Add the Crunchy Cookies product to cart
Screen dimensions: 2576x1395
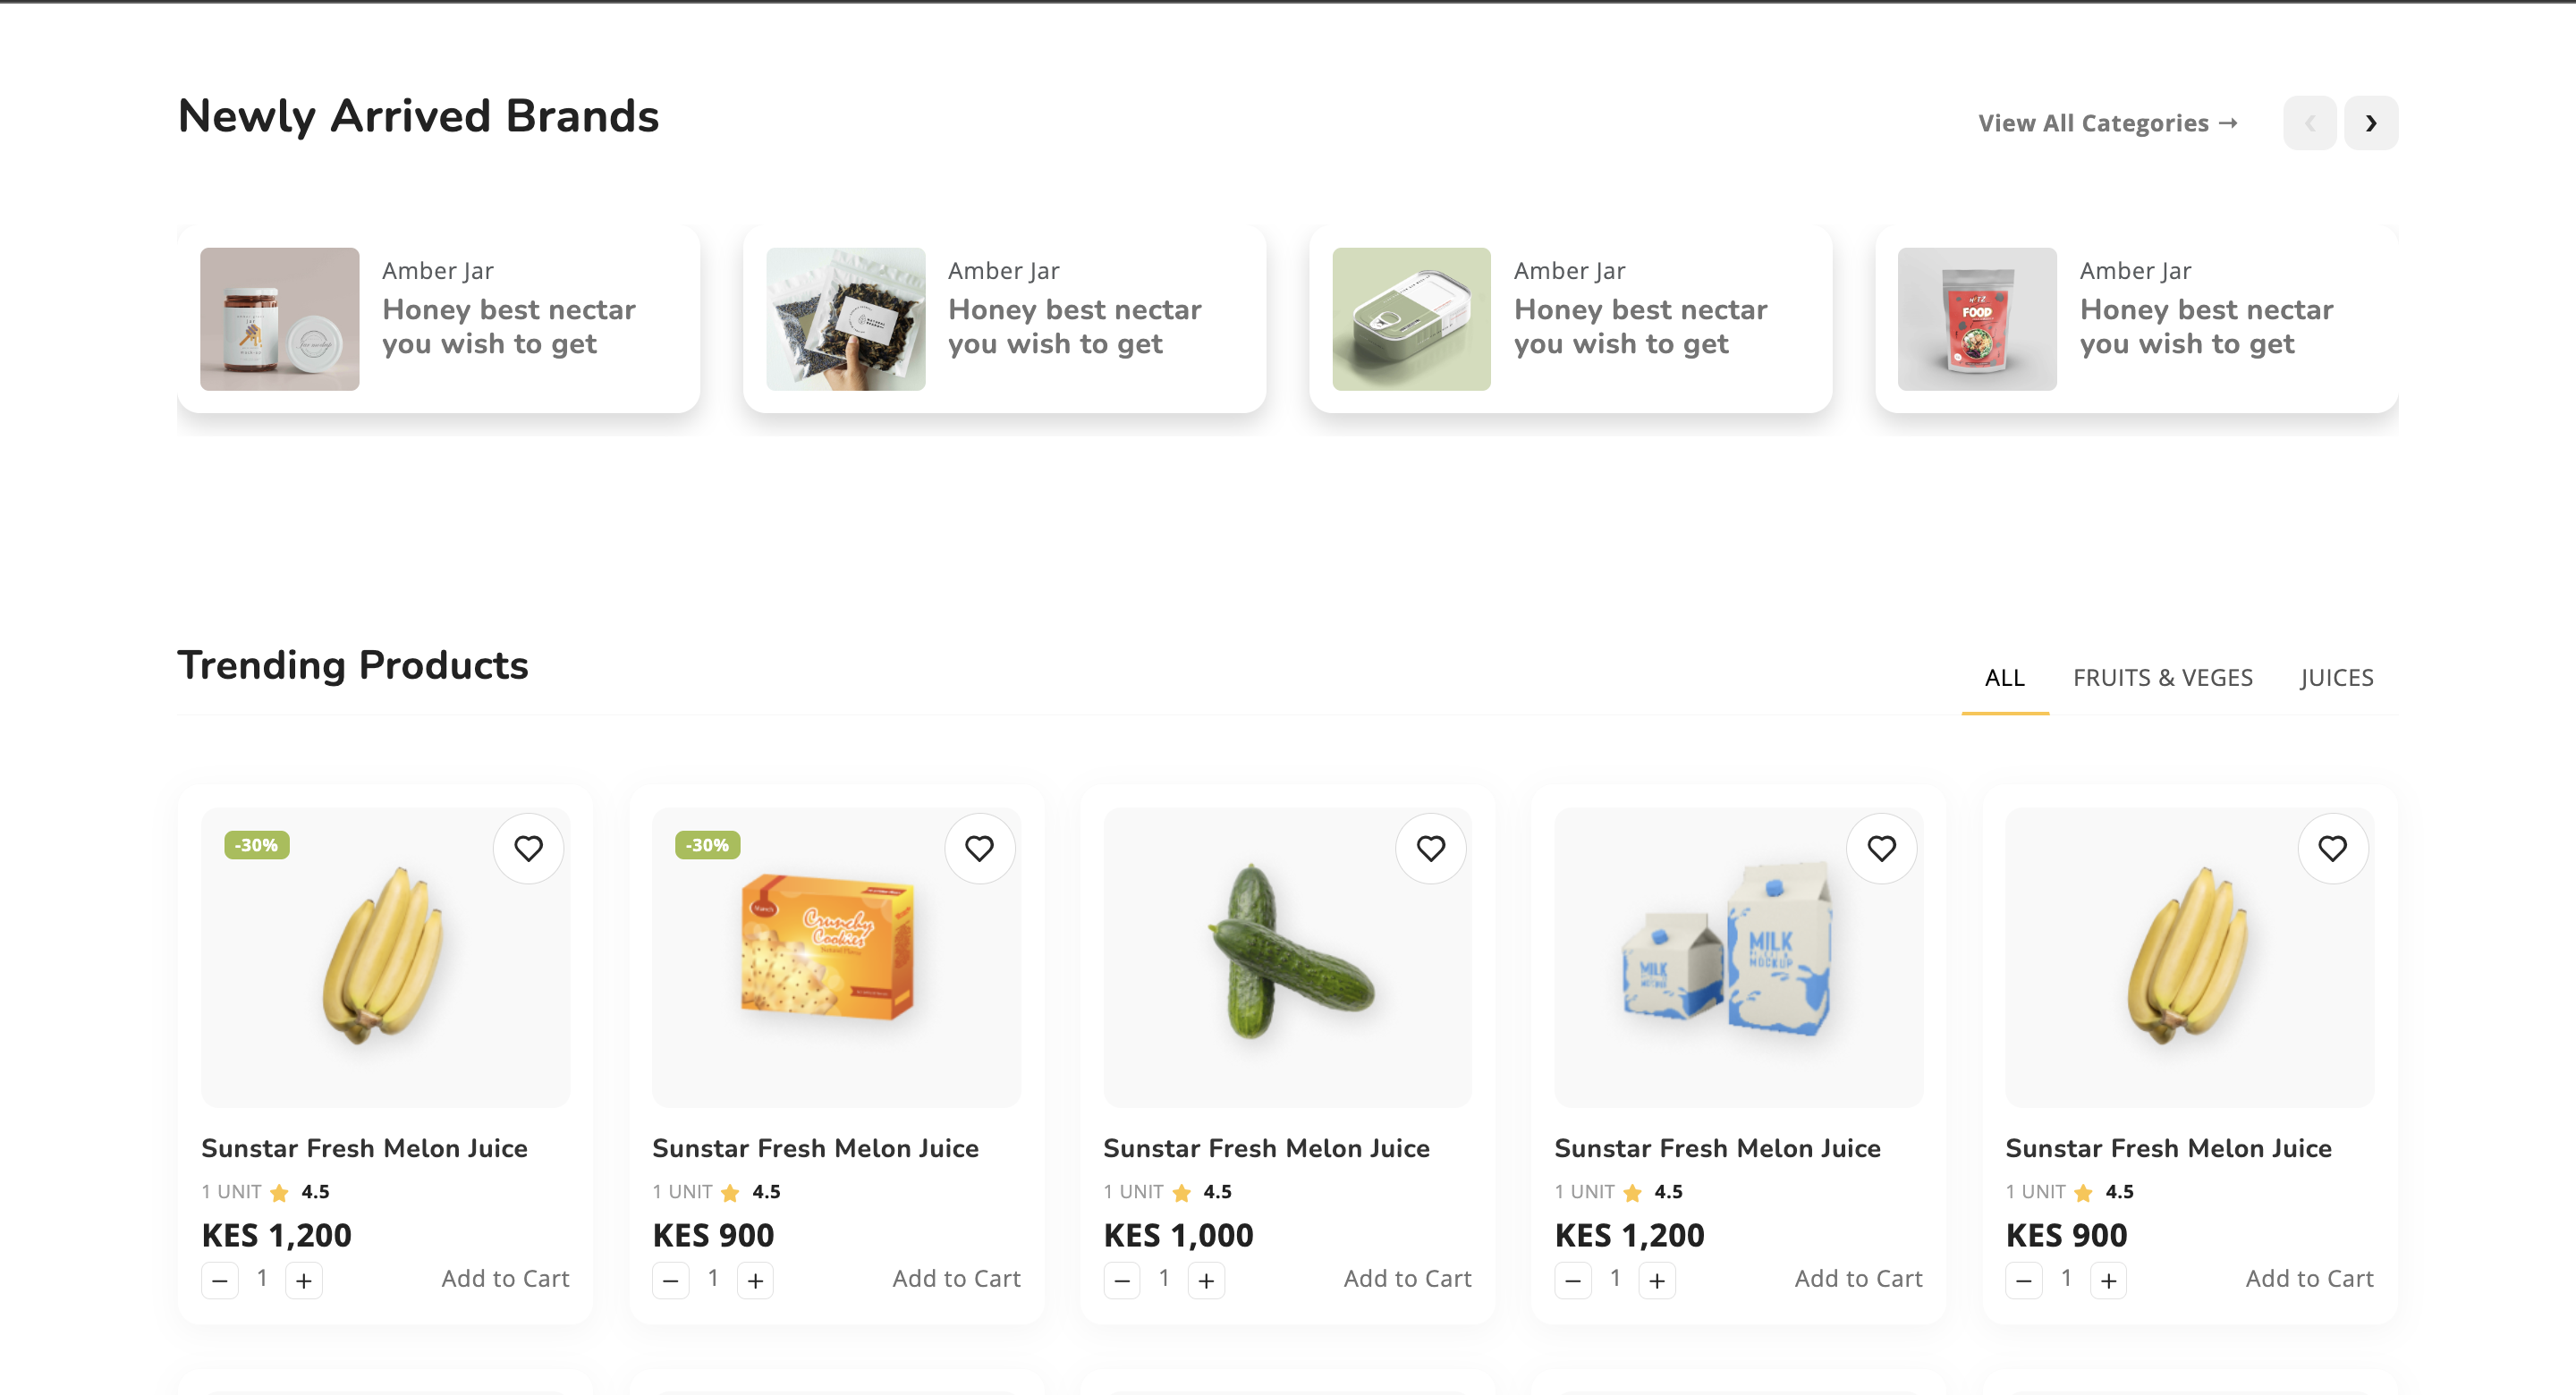956,1278
